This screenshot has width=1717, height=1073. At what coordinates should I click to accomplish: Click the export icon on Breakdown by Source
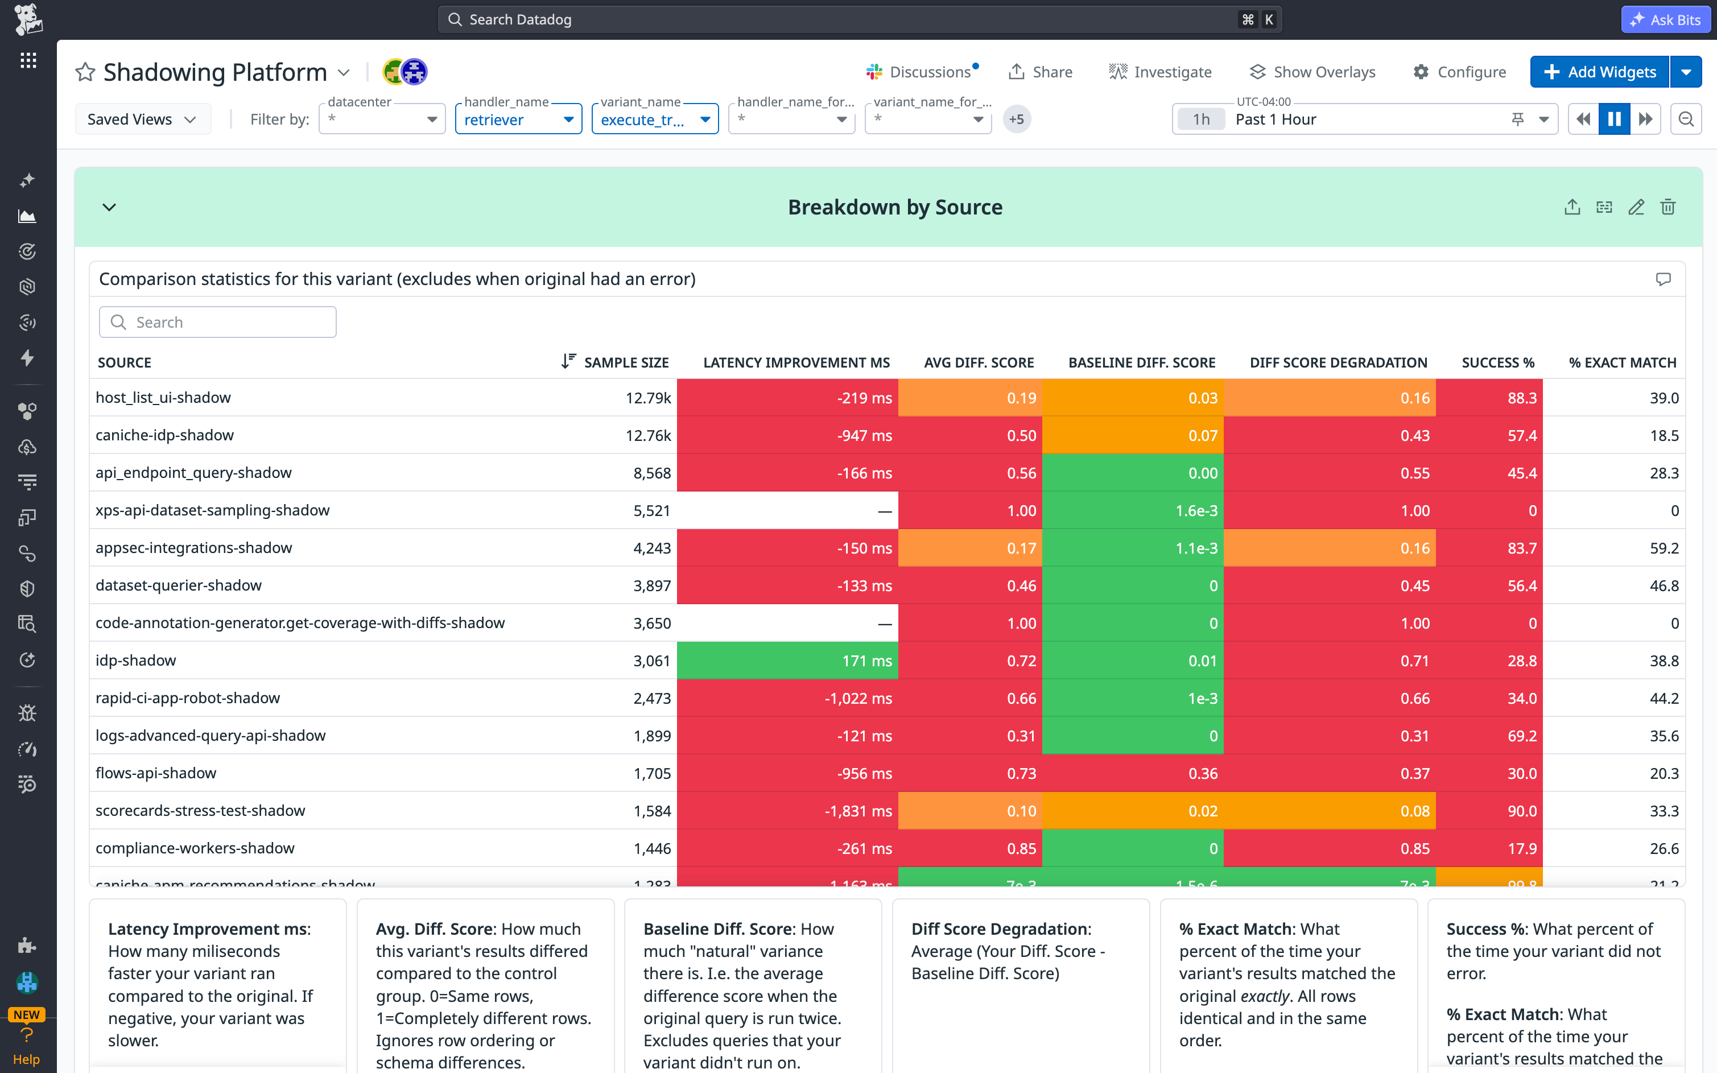[x=1572, y=207]
